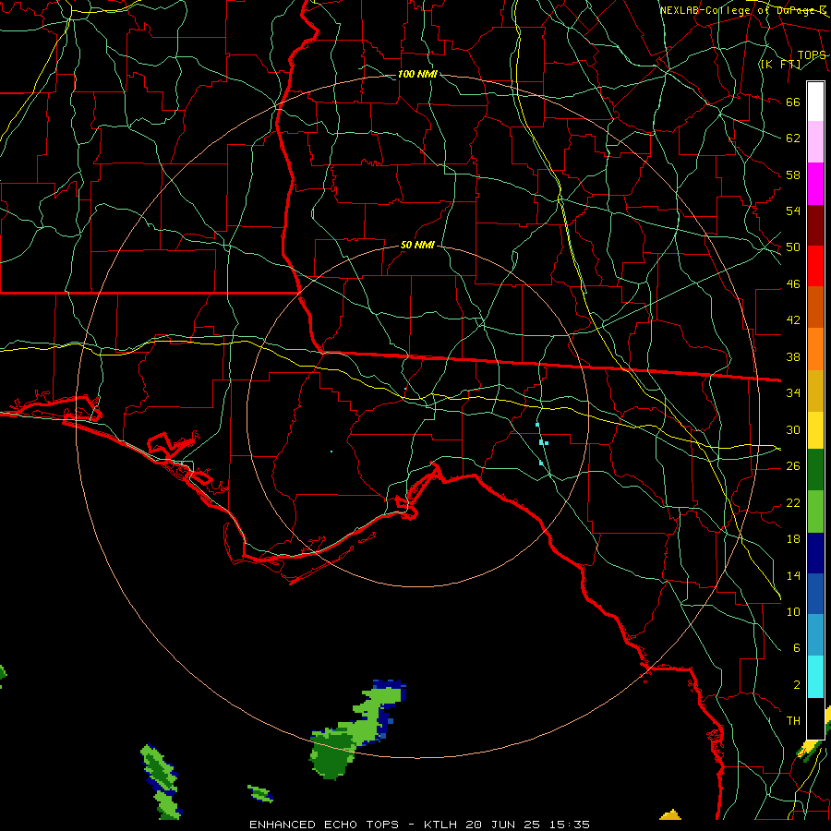
Task: Click the "ENHANCED ECHO TOPS" title text
Action: tap(324, 825)
